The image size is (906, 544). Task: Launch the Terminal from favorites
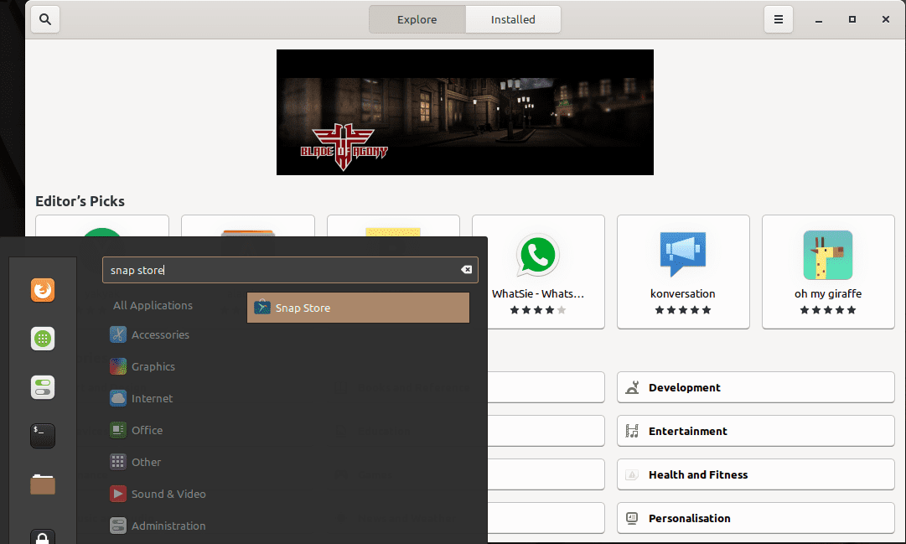point(43,436)
